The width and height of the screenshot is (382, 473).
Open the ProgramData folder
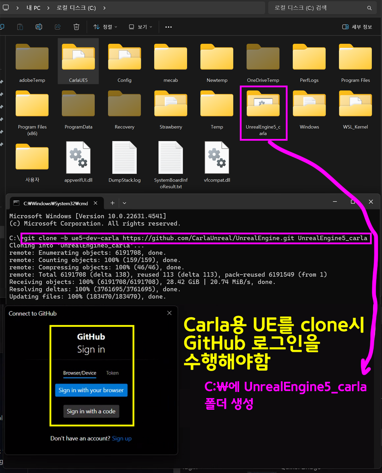pos(78,110)
